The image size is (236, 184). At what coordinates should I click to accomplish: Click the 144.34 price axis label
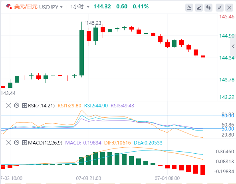(227, 57)
